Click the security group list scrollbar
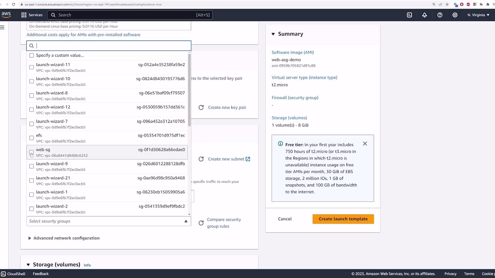The height and width of the screenshot is (278, 495). point(189,90)
